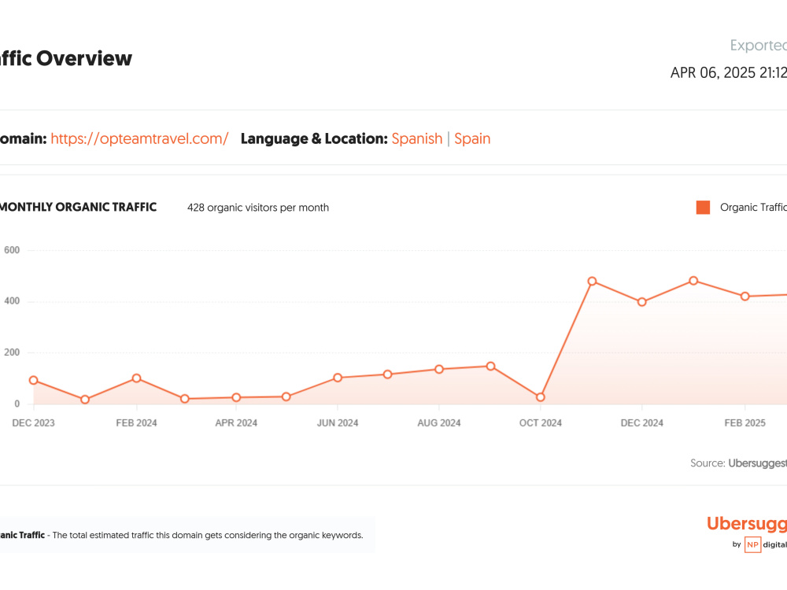Screen dimensions: 787x590
Task: Select the AUG 2024 data point
Action: pyautogui.click(x=439, y=369)
